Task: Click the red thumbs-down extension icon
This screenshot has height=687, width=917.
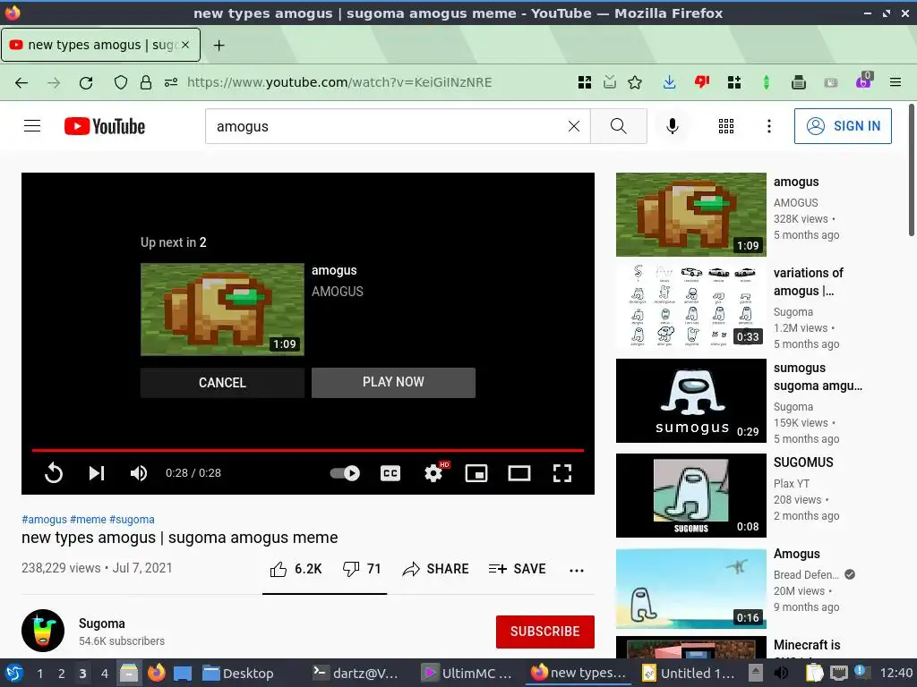Action: tap(701, 82)
